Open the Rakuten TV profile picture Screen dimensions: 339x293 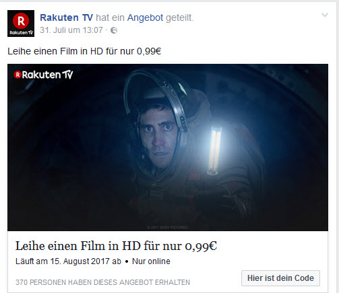(x=21, y=24)
